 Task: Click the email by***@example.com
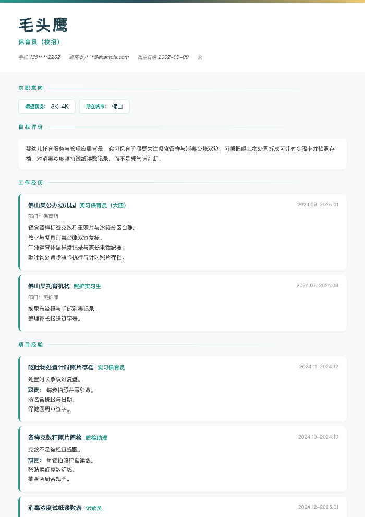(x=104, y=57)
